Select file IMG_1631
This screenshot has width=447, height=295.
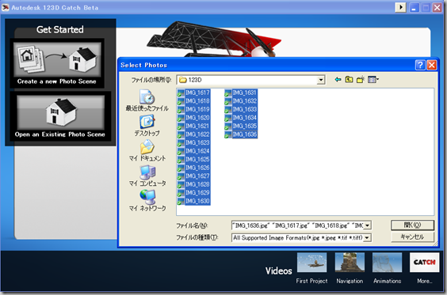[241, 93]
